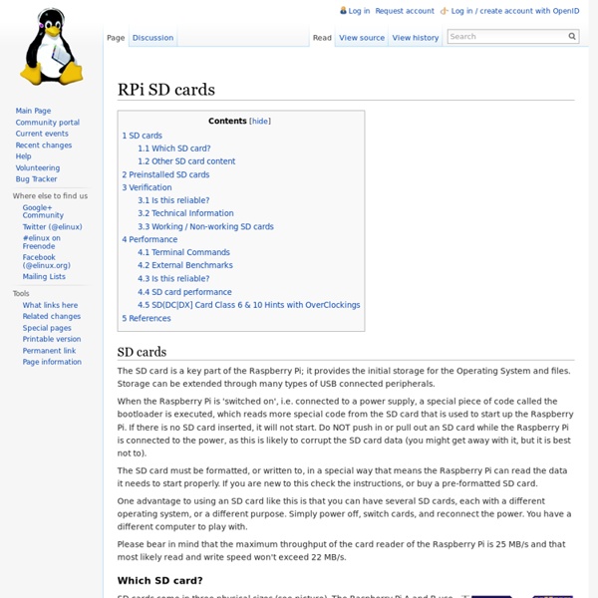The width and height of the screenshot is (598, 598).
Task: Click the Permanent link tool
Action: coord(49,351)
